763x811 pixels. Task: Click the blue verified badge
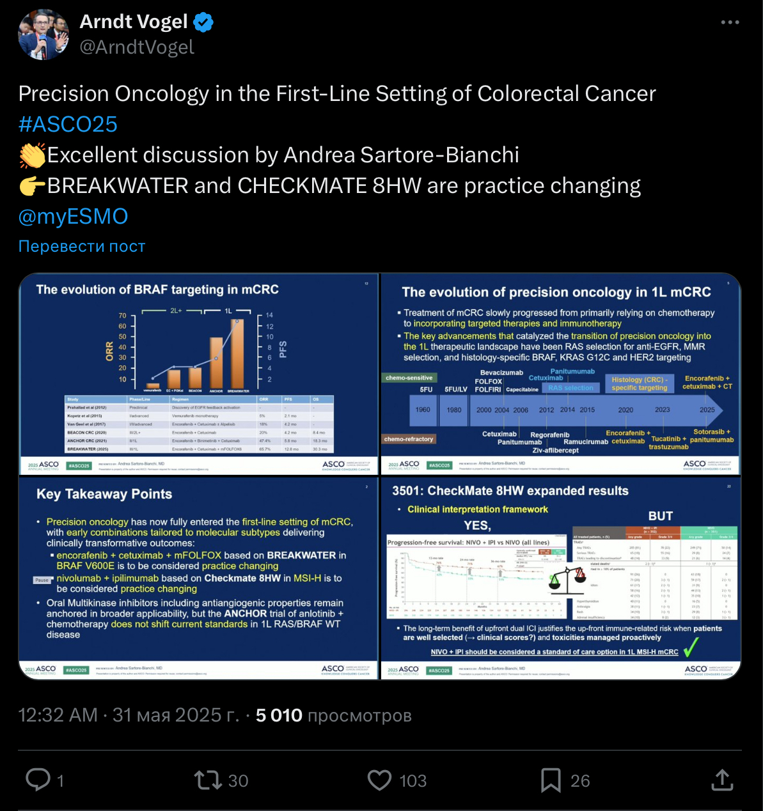coord(203,22)
